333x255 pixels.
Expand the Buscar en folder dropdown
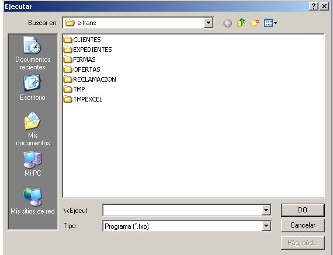tap(209, 23)
